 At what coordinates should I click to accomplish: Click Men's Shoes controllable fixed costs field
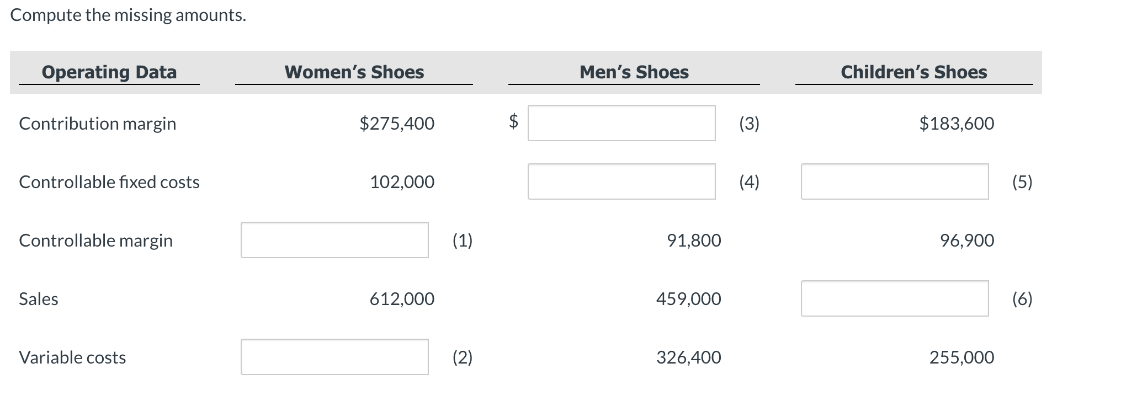point(621,181)
